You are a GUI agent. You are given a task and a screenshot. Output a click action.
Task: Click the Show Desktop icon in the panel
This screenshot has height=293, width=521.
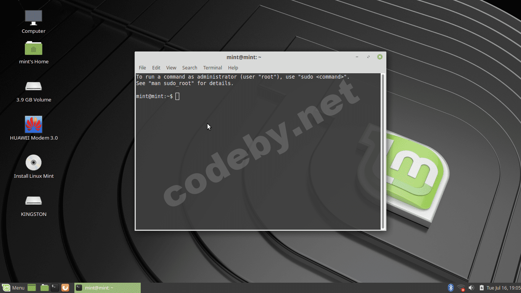point(32,288)
